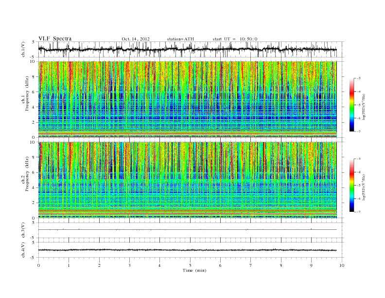Screen dimensions: 385x298
Task: Click the "1" time-axis tick label
Action: (69, 265)
